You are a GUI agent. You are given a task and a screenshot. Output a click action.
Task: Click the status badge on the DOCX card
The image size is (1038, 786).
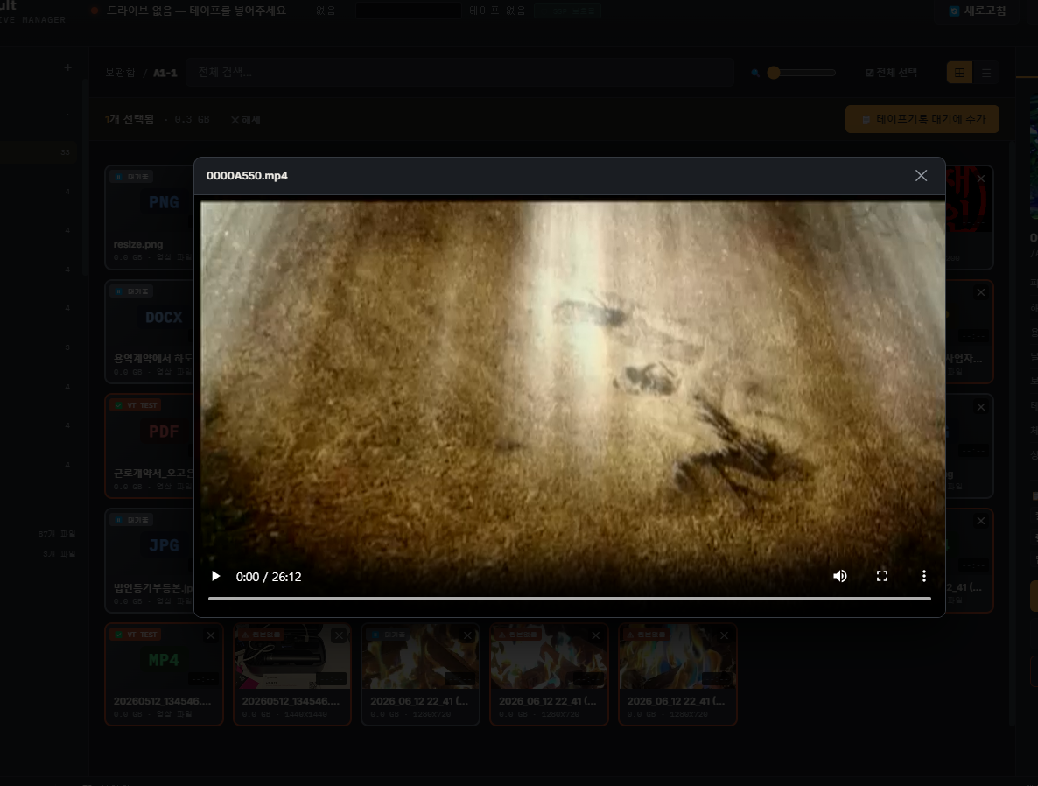132,291
